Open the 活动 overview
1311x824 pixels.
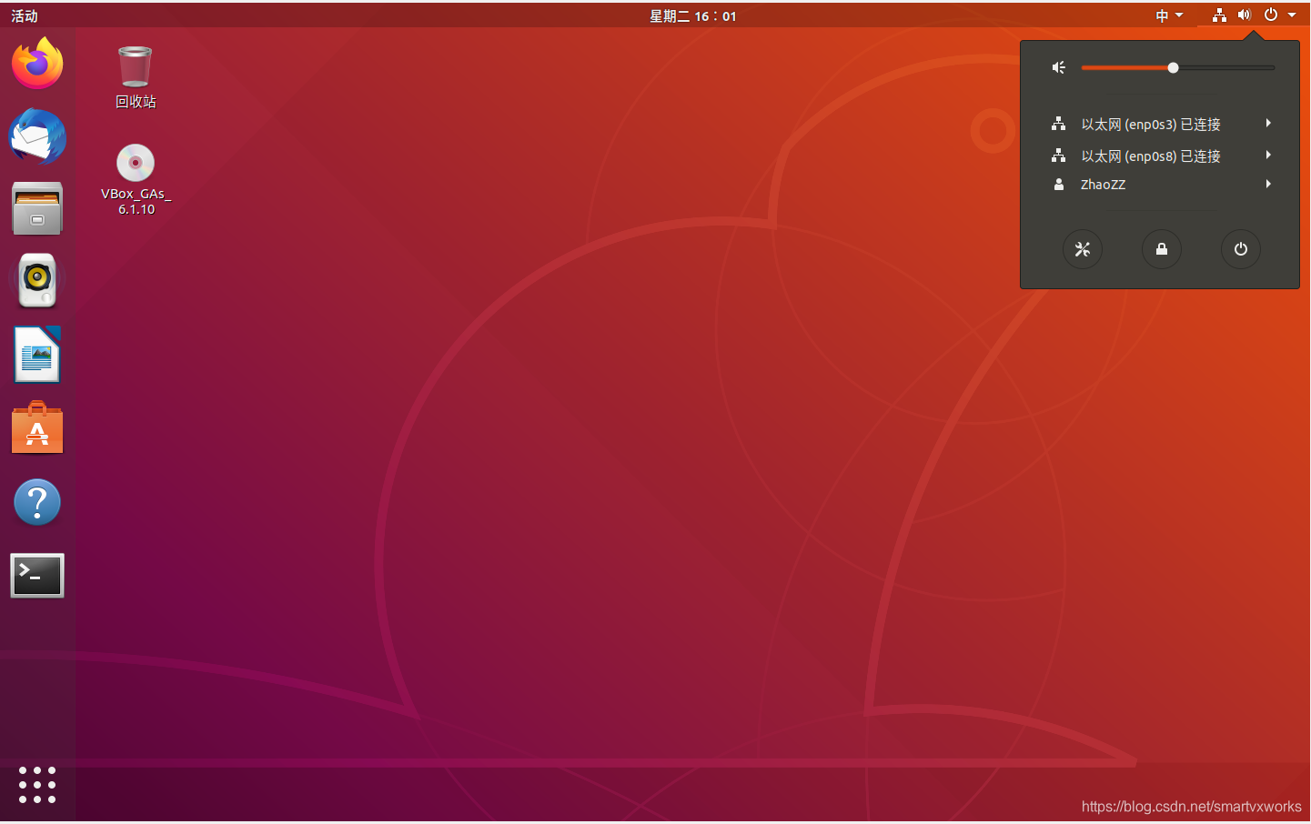coord(24,15)
